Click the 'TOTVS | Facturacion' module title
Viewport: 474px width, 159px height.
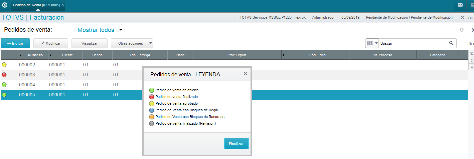click(33, 17)
